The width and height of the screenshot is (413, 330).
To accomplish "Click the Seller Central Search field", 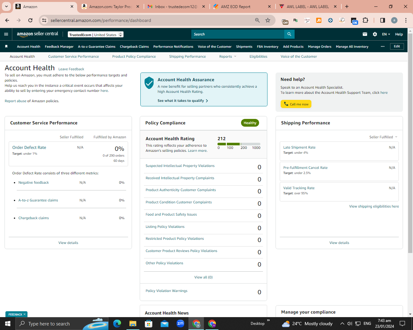I will pos(238,34).
